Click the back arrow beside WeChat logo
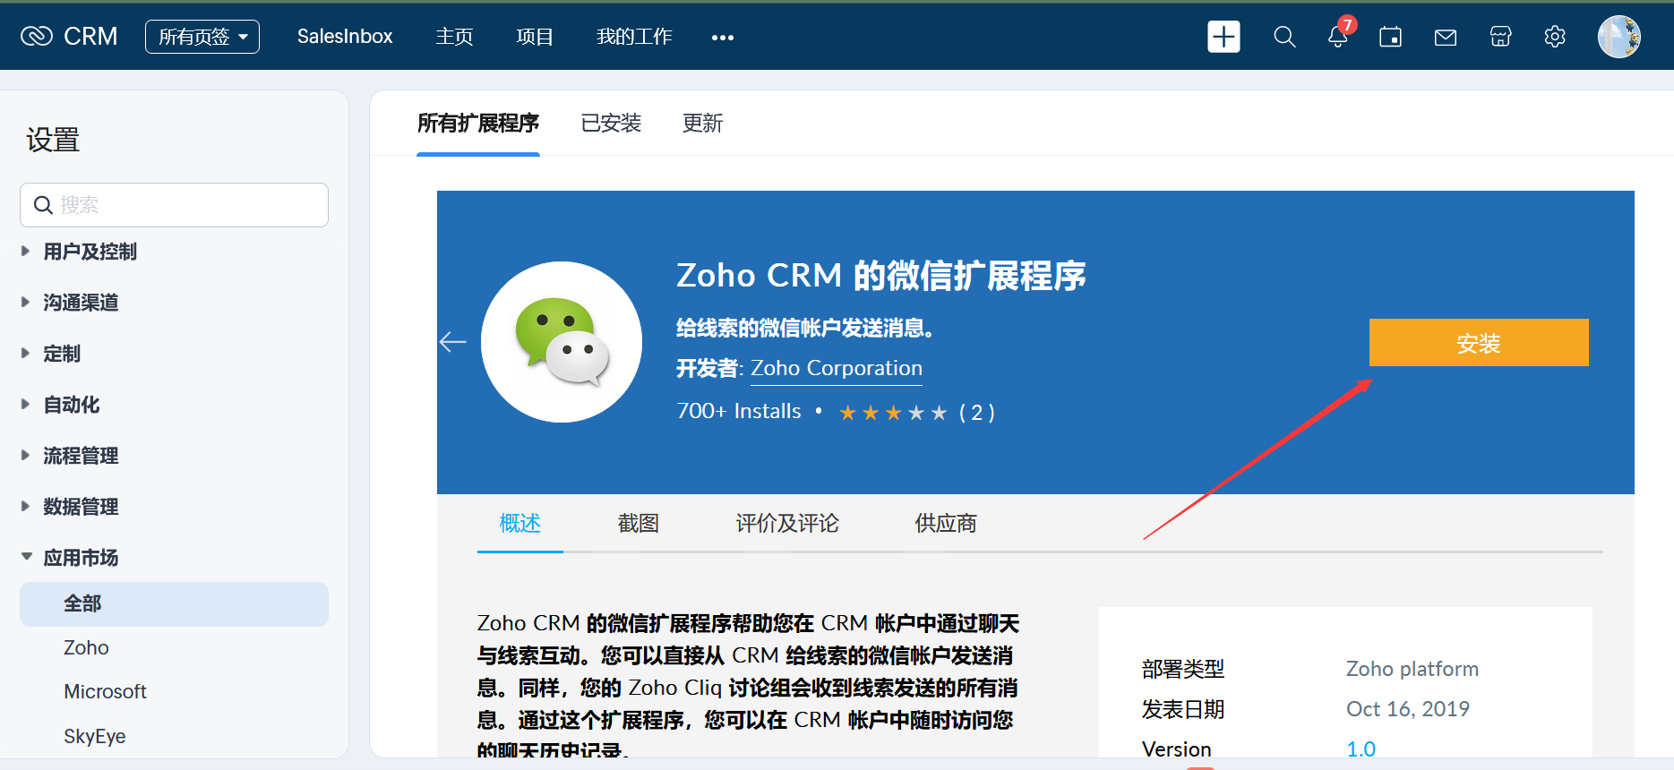1674x770 pixels. pos(453,342)
